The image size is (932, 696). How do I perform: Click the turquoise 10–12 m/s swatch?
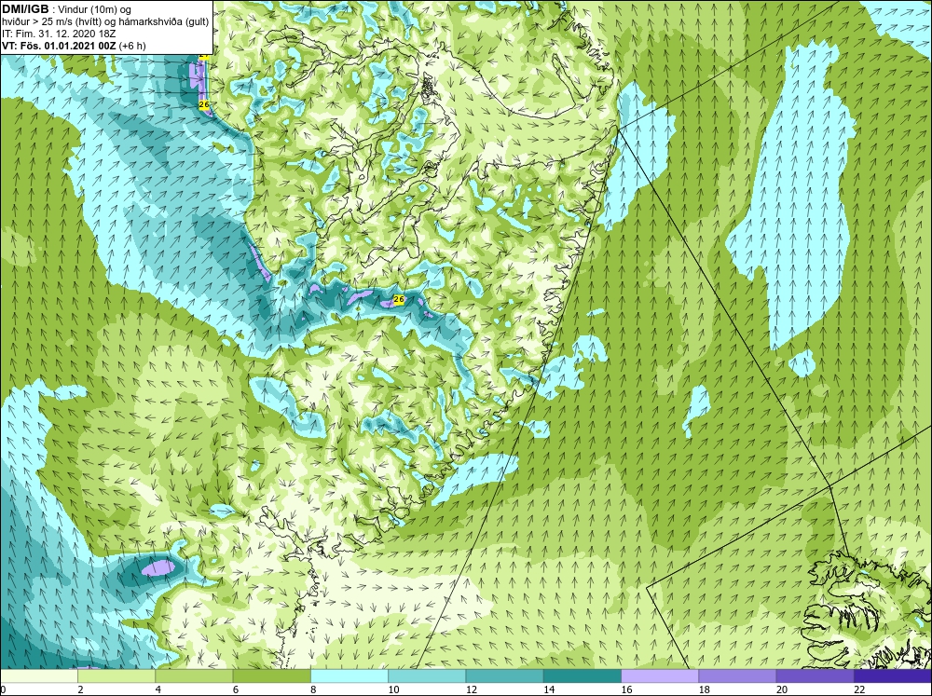tap(427, 676)
